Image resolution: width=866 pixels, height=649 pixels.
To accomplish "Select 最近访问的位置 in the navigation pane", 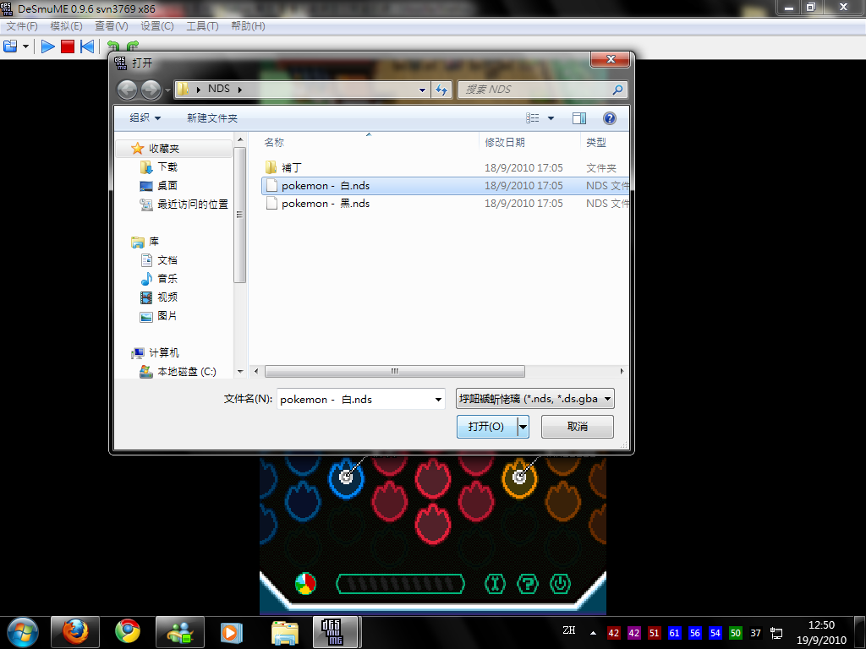I will pyautogui.click(x=192, y=205).
